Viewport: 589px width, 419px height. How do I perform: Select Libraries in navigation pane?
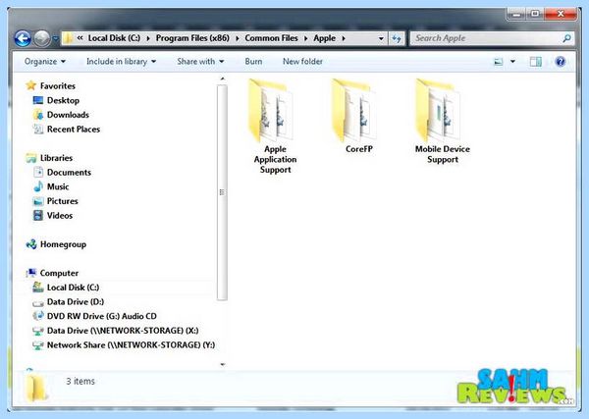pos(56,158)
